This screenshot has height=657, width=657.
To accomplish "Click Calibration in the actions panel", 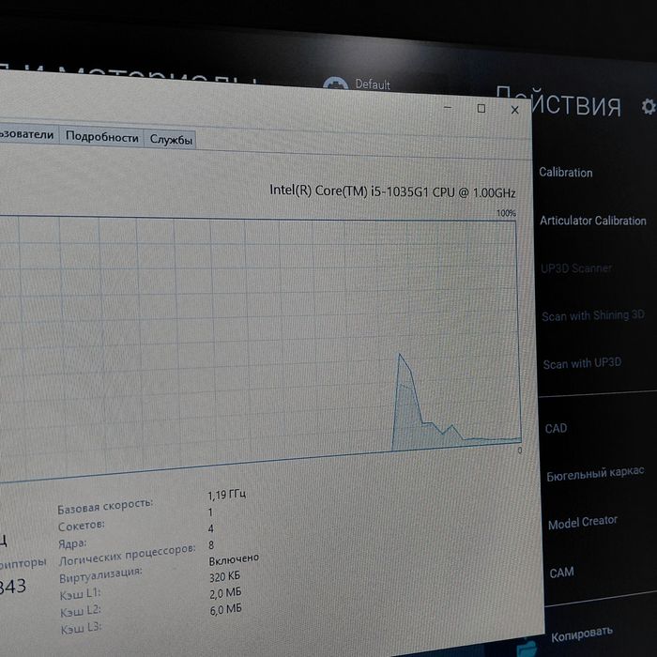I will tap(565, 172).
